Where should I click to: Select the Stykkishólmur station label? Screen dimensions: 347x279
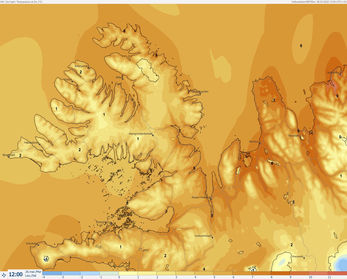pyautogui.click(x=104, y=222)
